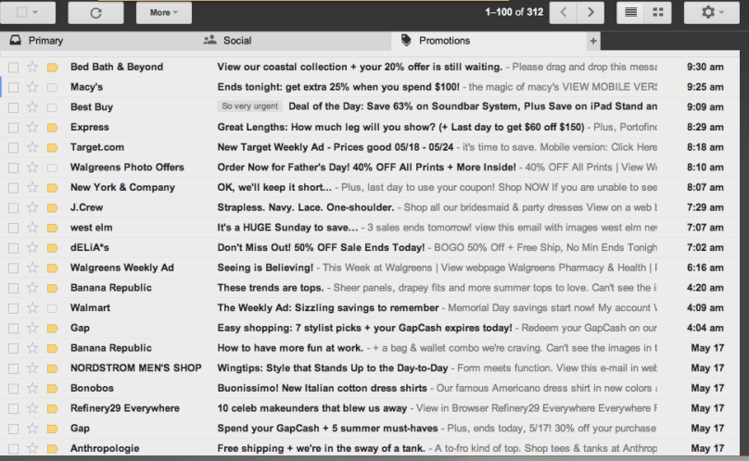Open email 'Don't Miss Out! 50% OFF Sale'
Screen dimensions: 749x461
pyautogui.click(x=321, y=248)
